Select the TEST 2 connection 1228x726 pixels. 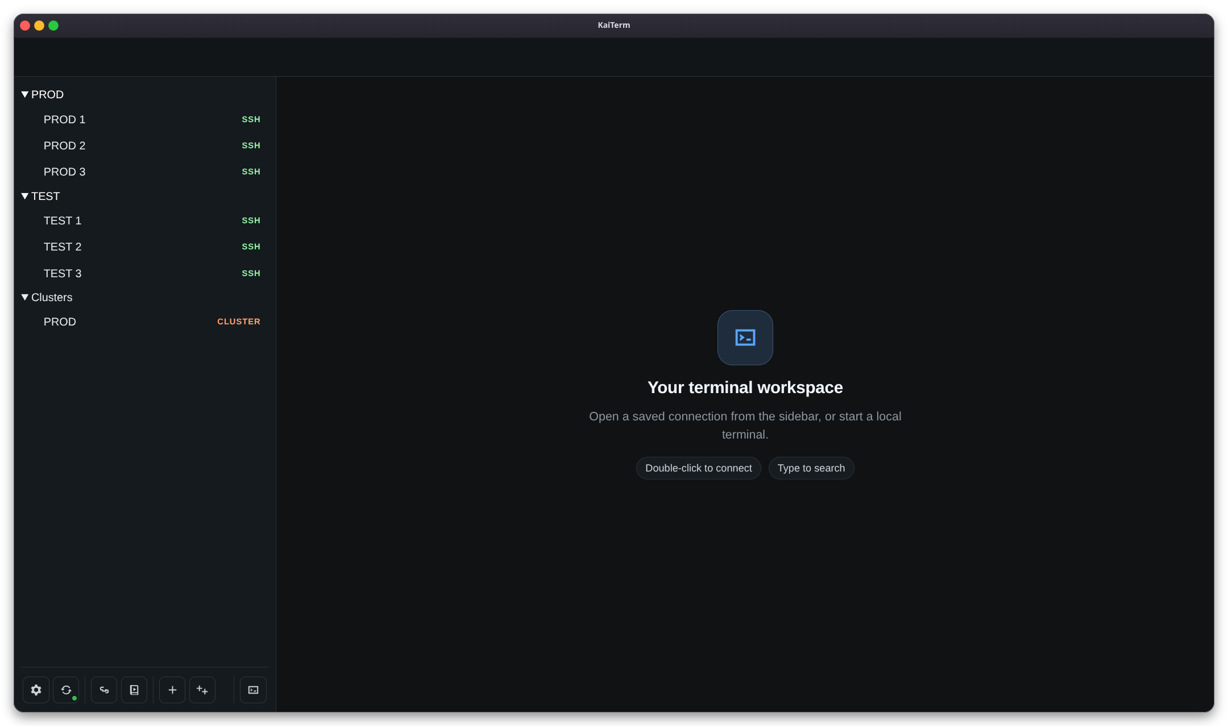point(145,247)
